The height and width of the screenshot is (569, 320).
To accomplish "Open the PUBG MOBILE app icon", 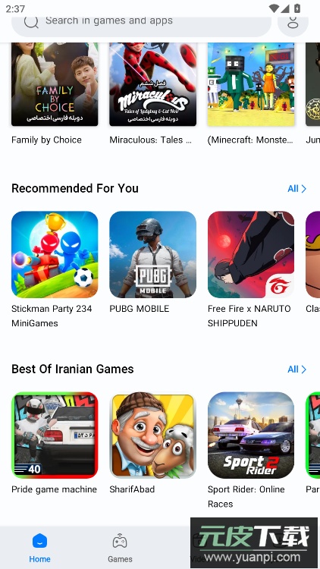I will [x=152, y=254].
